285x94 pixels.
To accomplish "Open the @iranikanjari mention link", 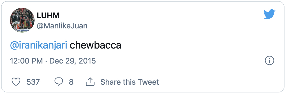I will pos(39,45).
